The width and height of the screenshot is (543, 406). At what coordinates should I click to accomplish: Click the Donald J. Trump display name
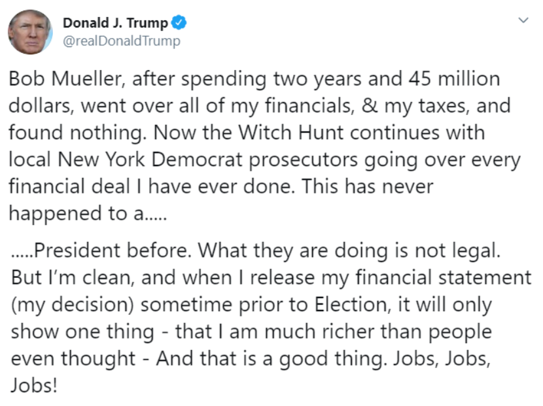pos(115,23)
